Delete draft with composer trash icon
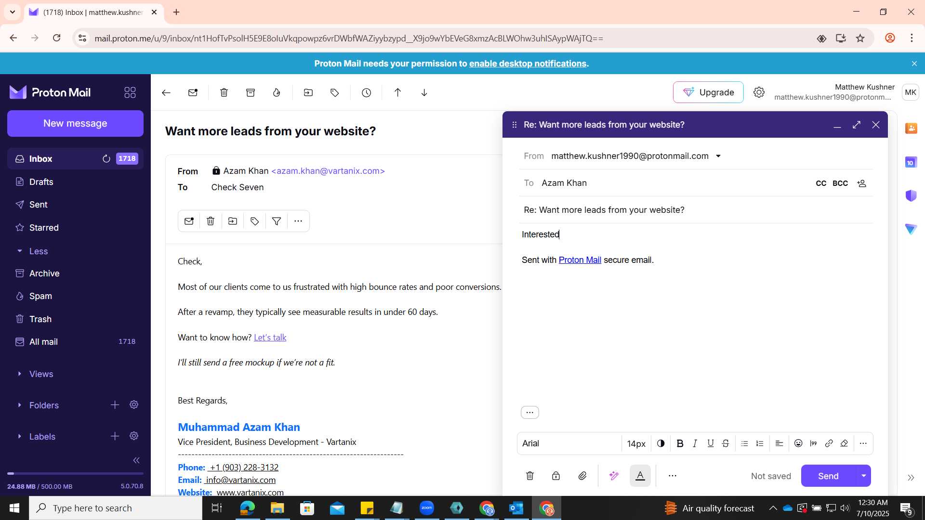 tap(530, 476)
